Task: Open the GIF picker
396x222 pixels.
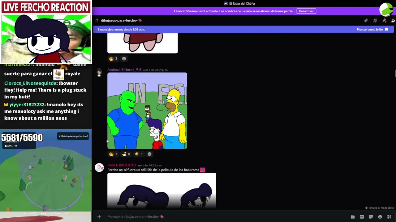Action: coord(362,217)
